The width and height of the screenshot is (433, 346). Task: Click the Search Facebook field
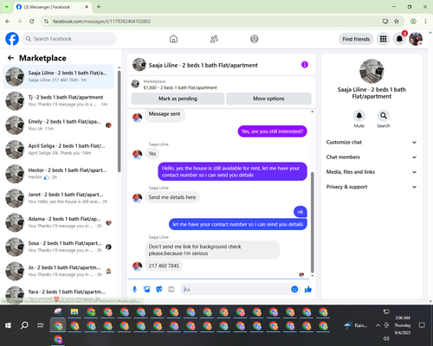tap(69, 39)
